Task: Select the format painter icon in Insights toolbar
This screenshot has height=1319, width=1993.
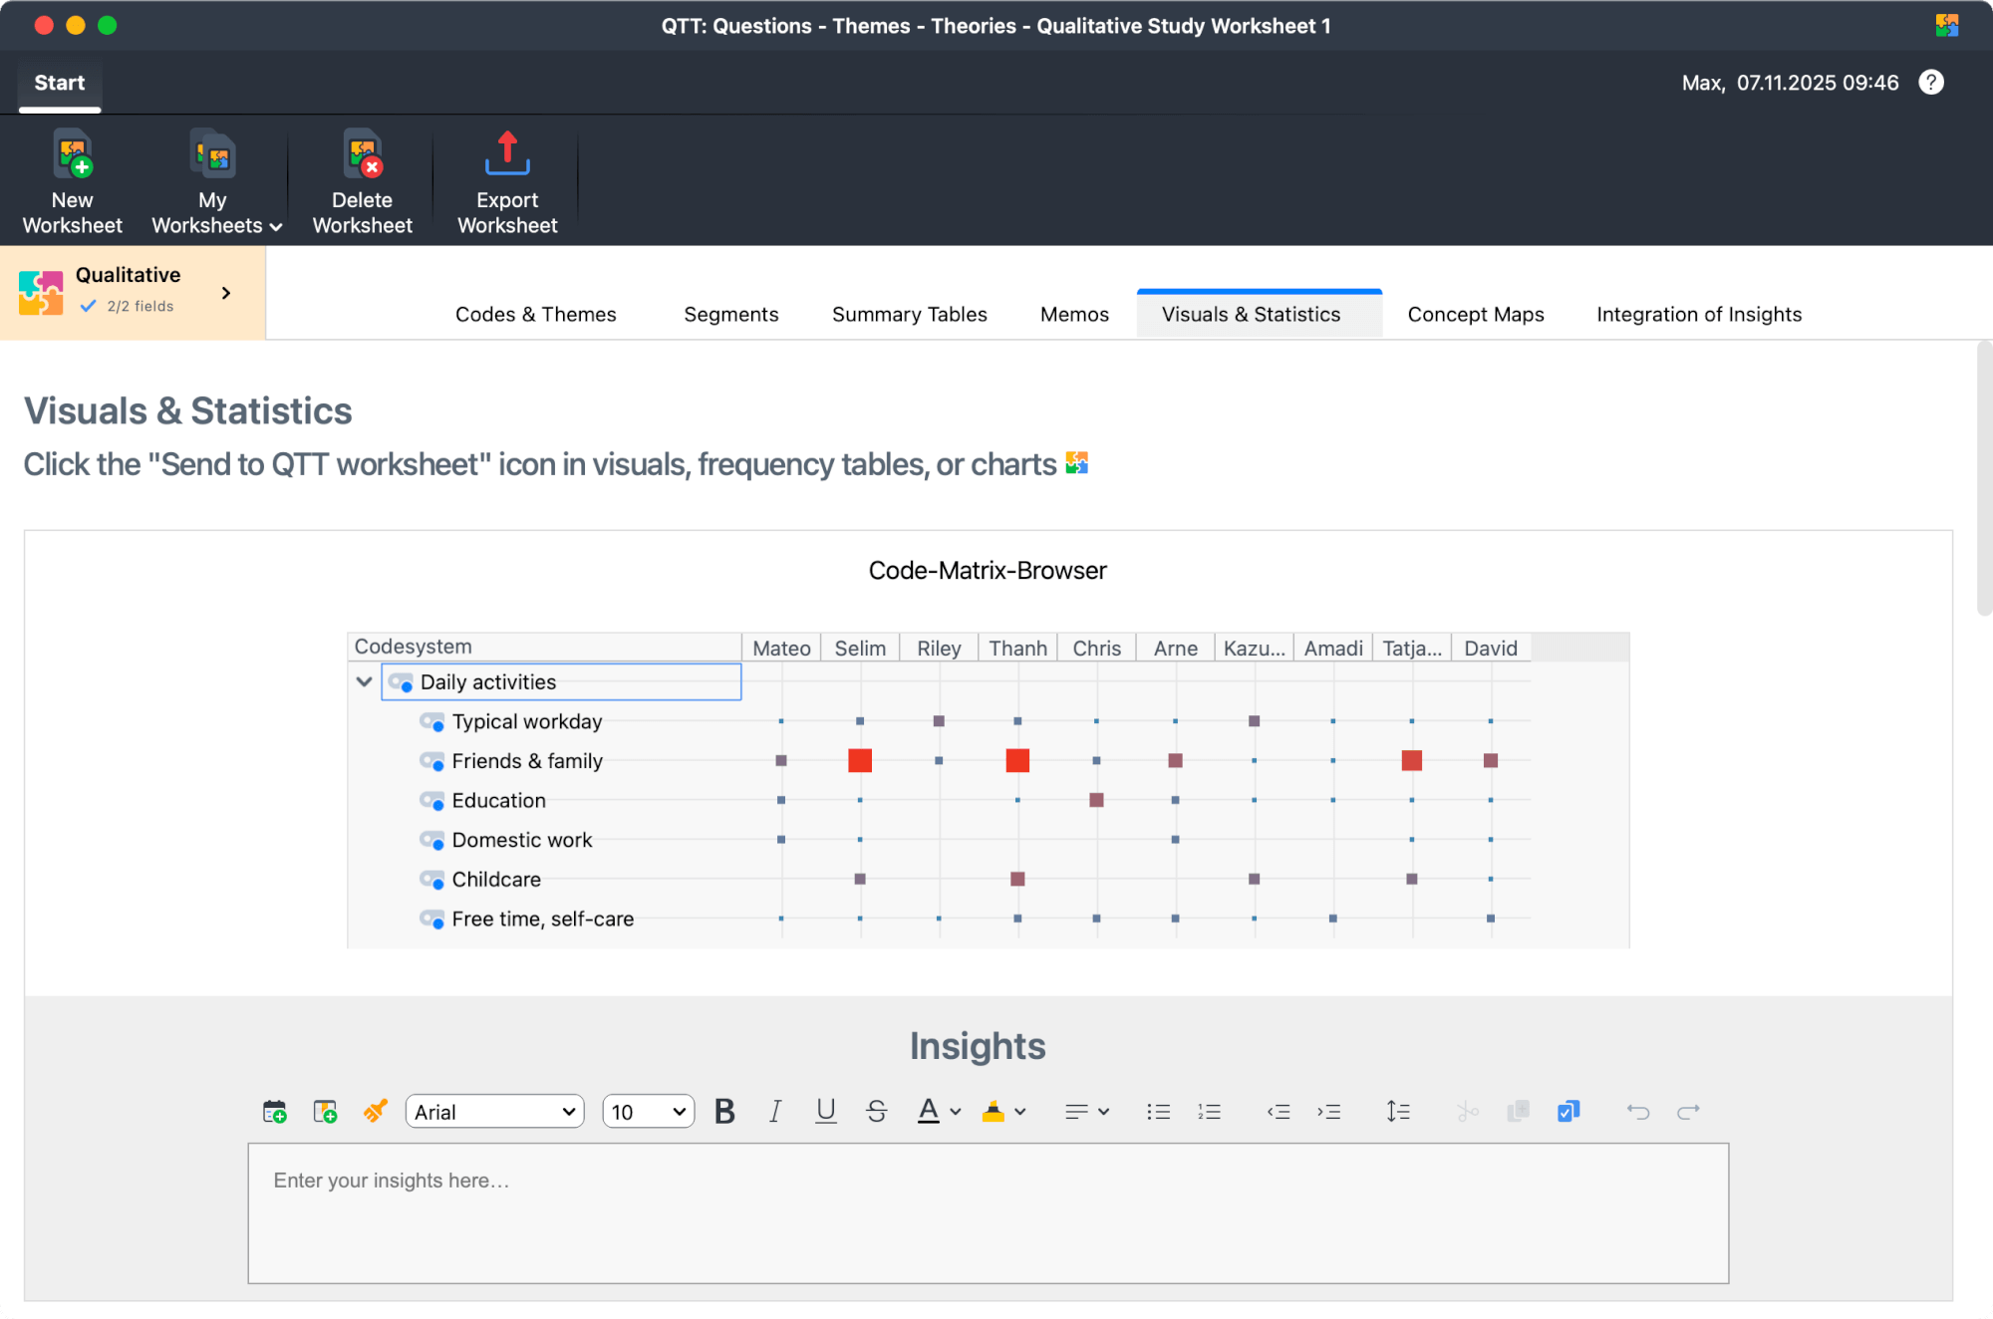Action: 376,1111
